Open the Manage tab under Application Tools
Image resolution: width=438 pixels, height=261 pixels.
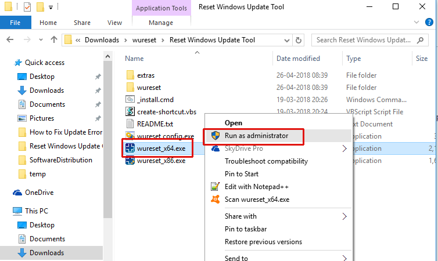coord(161,23)
